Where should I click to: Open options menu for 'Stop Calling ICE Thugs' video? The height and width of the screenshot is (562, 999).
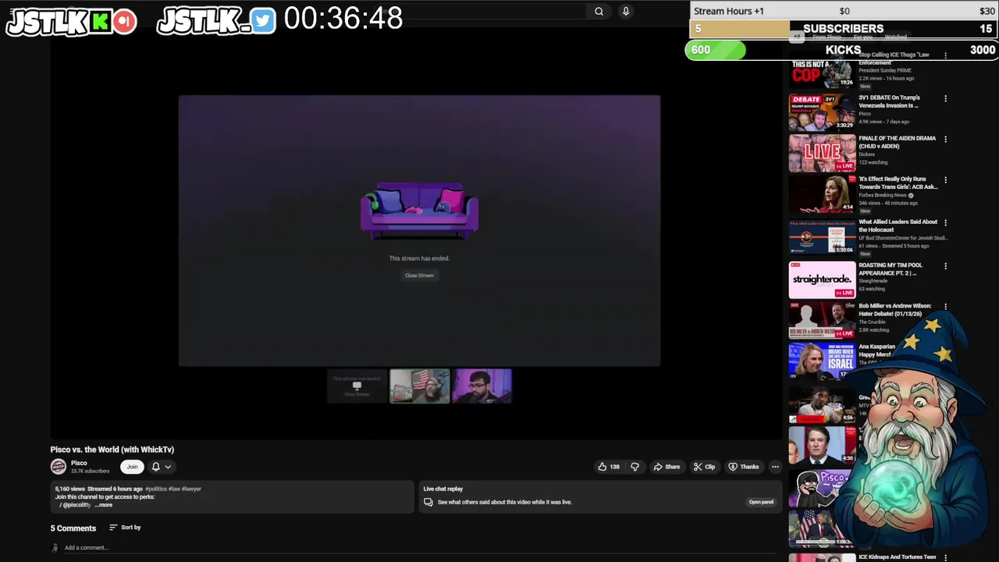point(945,56)
